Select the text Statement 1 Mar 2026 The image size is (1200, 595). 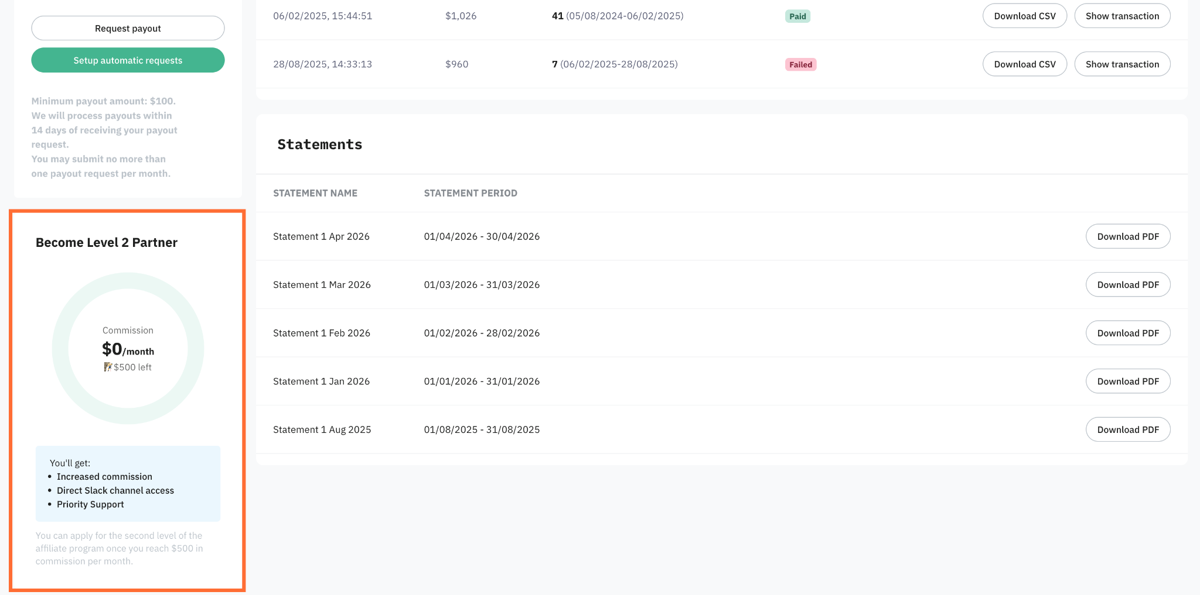point(322,285)
